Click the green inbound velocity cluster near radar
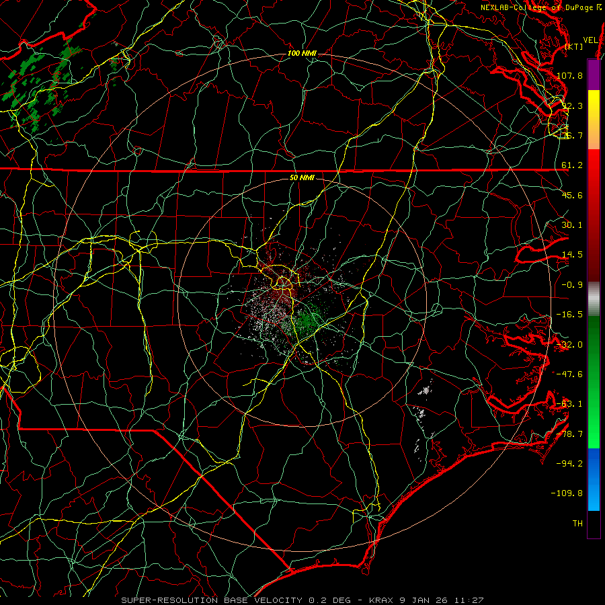605x605 pixels. click(307, 319)
